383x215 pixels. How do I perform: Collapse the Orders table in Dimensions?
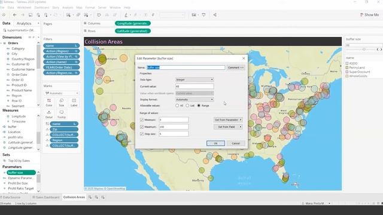pyautogui.click(x=1, y=43)
